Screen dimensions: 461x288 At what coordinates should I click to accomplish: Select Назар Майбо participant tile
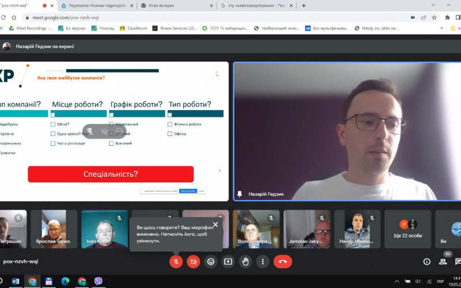[357, 229]
